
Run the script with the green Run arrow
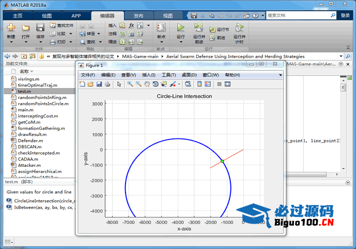(181, 28)
